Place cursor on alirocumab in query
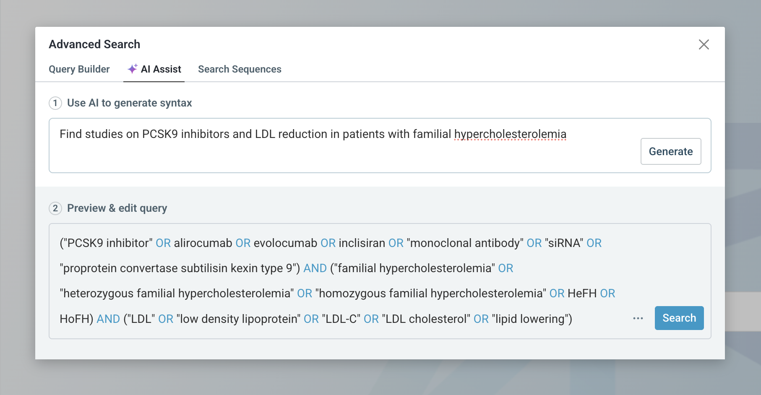The image size is (761, 395). 203,243
